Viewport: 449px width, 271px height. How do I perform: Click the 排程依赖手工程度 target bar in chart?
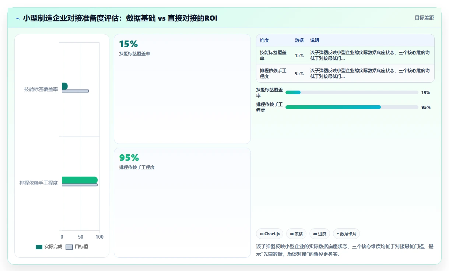tap(80, 185)
